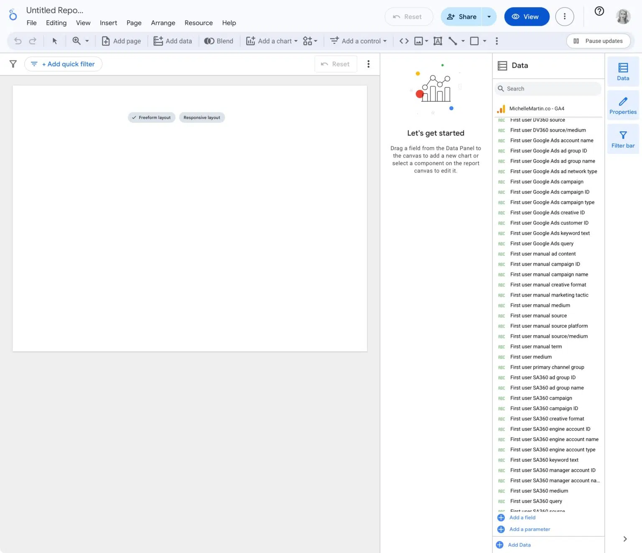642x553 pixels.
Task: Open the Filter bar side panel
Action: coord(623,139)
